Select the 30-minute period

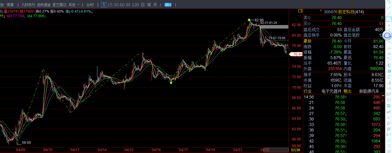pyautogui.click(x=116, y=5)
